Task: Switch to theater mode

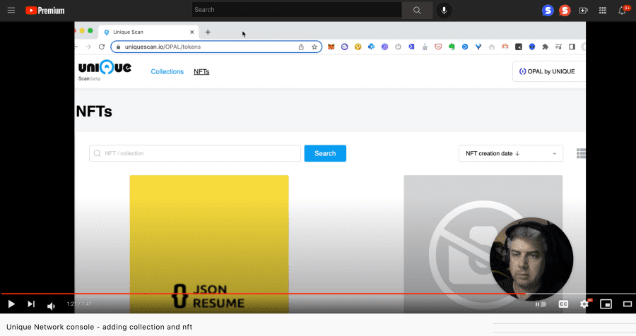Action: click(x=628, y=304)
